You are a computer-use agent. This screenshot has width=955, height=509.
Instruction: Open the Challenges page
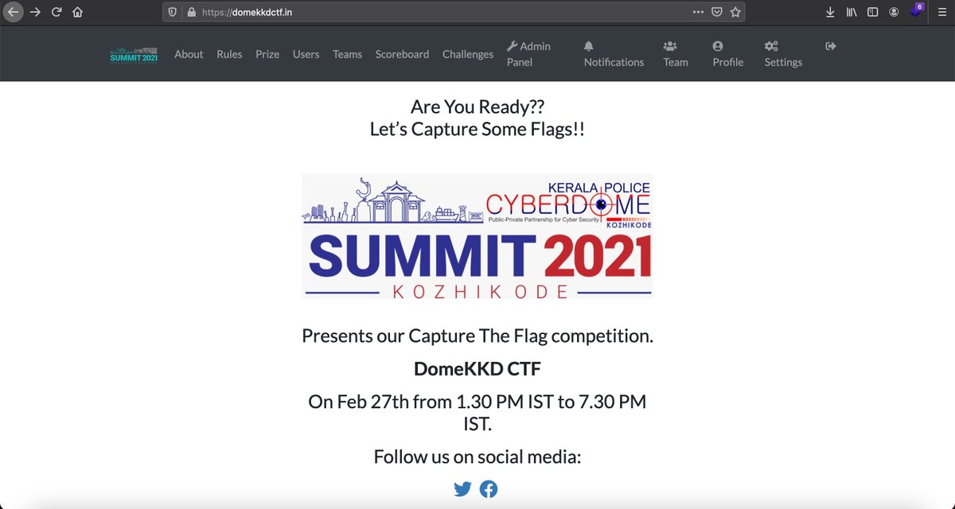[468, 54]
